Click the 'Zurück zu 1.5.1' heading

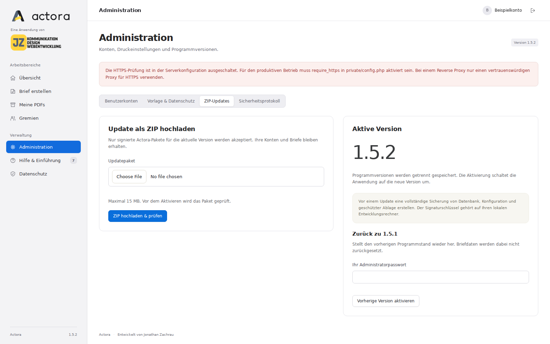tap(375, 234)
